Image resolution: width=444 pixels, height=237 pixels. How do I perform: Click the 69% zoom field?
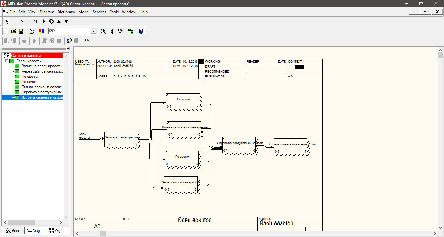pyautogui.click(x=70, y=31)
